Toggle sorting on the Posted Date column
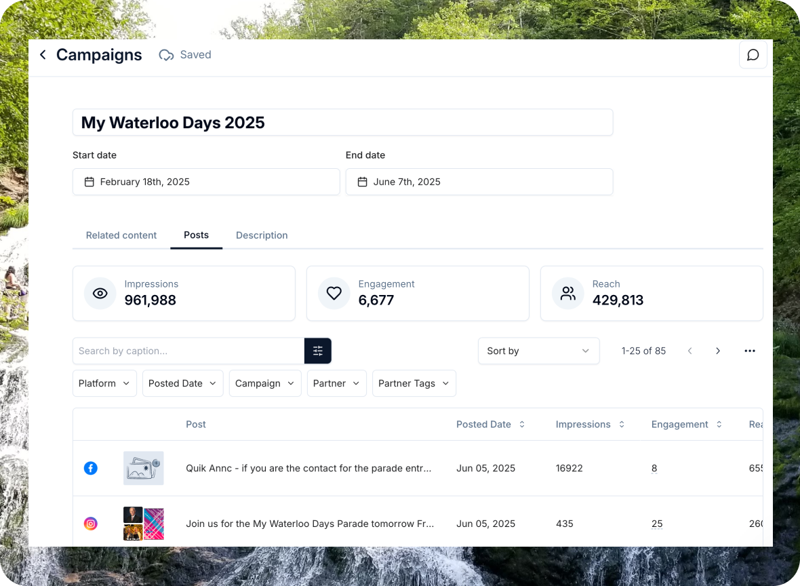This screenshot has height=586, width=800. coord(522,424)
